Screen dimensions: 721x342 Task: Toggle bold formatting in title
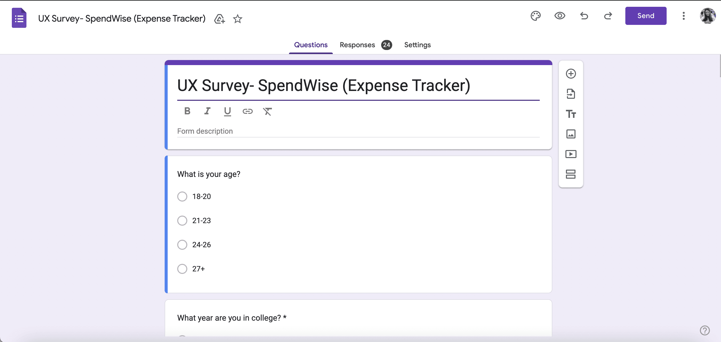pos(187,111)
